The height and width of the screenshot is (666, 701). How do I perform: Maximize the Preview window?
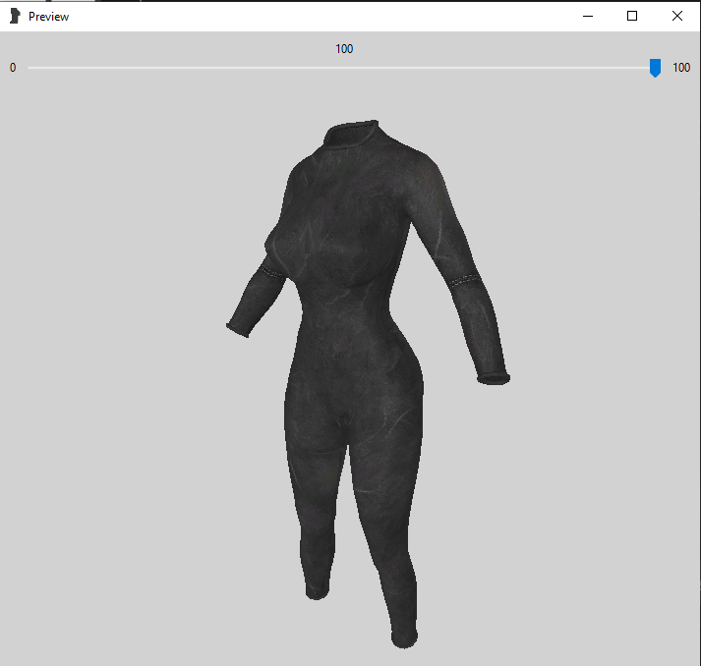tap(632, 16)
